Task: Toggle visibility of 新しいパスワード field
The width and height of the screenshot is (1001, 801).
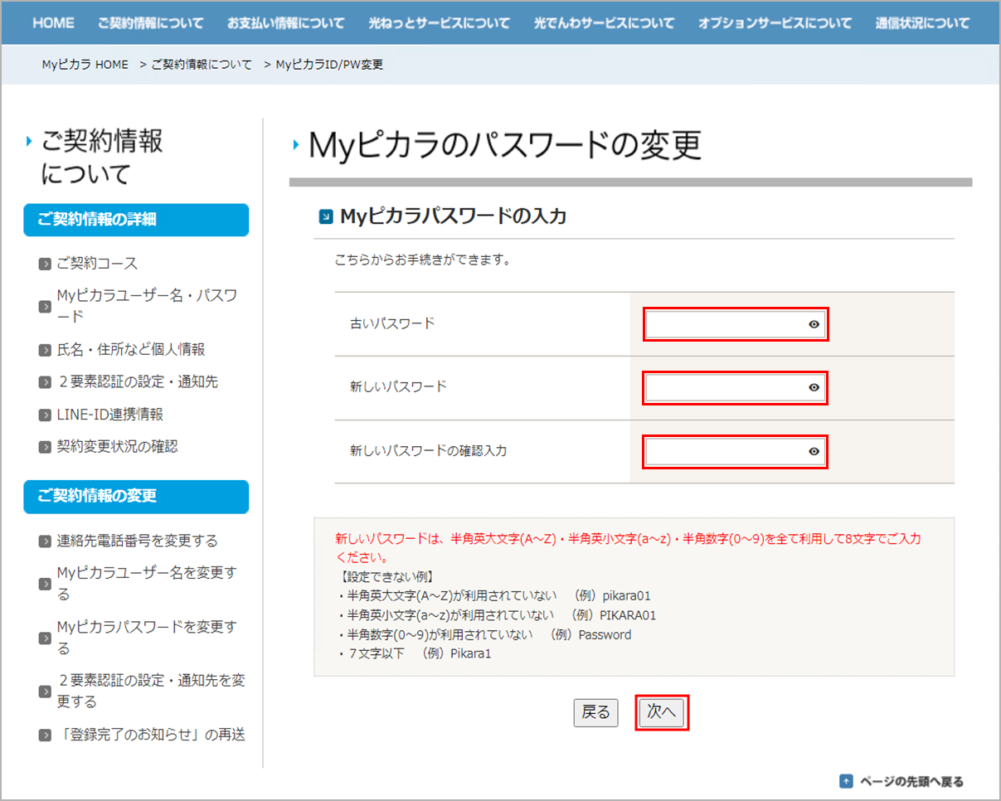Action: tap(814, 387)
